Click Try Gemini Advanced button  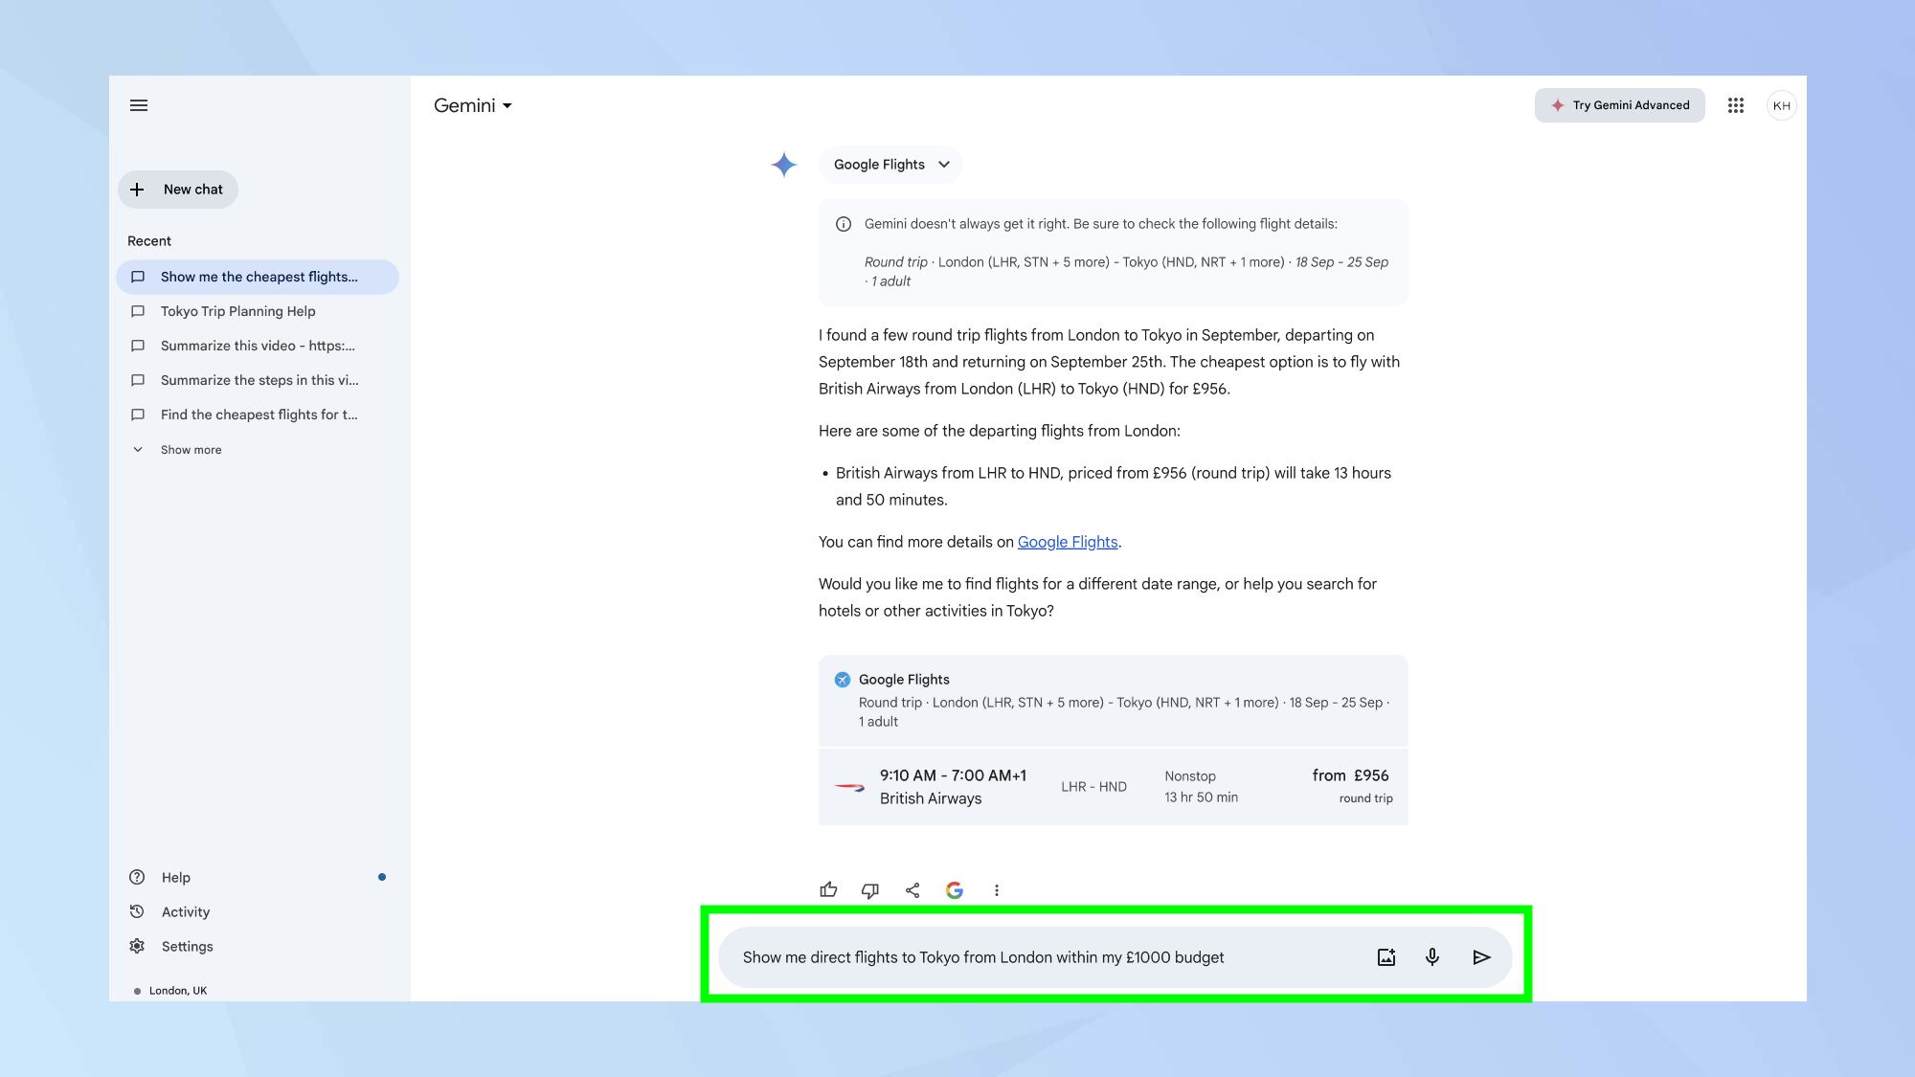pos(1619,105)
